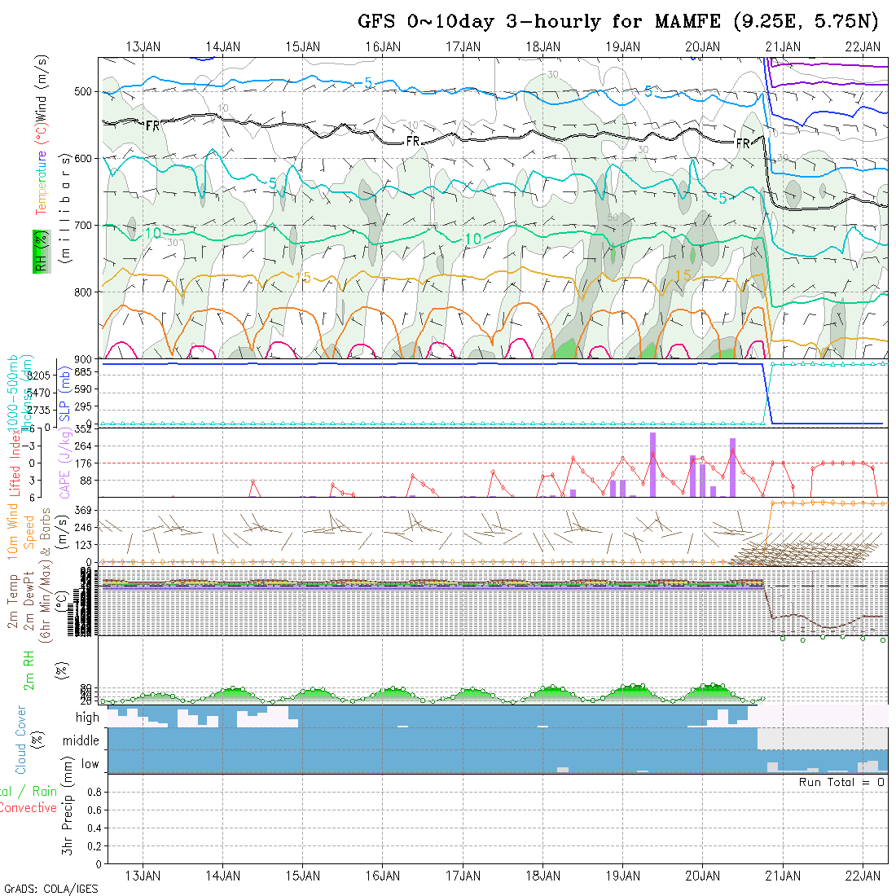Select the 14JAN label above the wind panel
This screenshot has width=896, height=896.
click(x=223, y=47)
